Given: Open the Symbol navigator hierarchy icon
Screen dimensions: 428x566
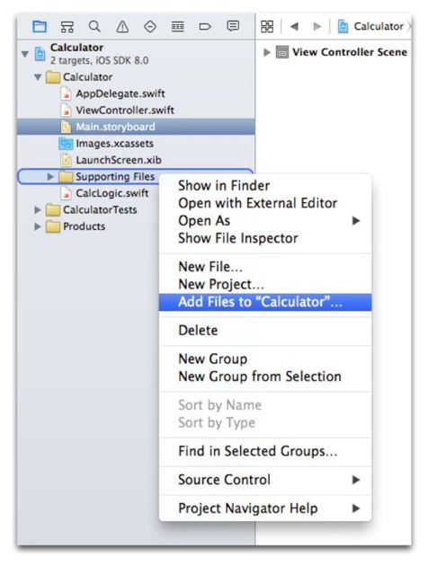Looking at the screenshot, I should [67, 27].
